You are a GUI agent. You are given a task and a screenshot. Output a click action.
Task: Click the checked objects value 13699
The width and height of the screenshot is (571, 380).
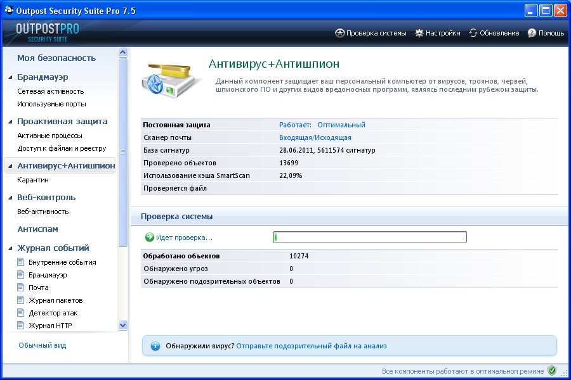click(289, 163)
